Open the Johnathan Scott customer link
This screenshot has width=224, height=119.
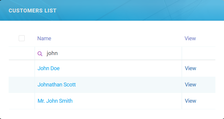point(56,85)
